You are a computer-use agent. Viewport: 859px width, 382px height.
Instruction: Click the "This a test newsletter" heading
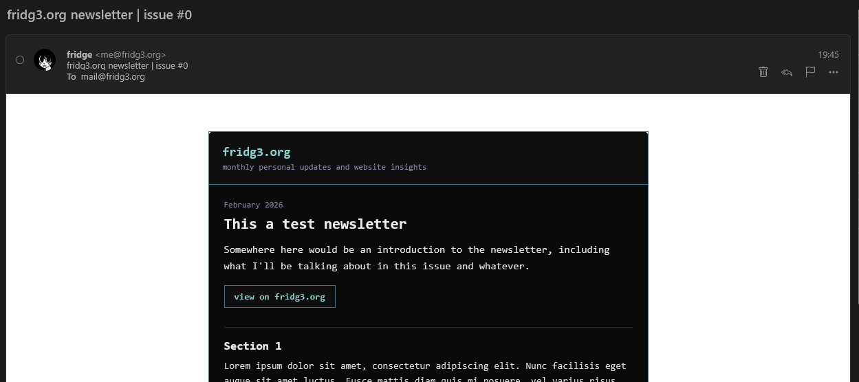pos(315,224)
